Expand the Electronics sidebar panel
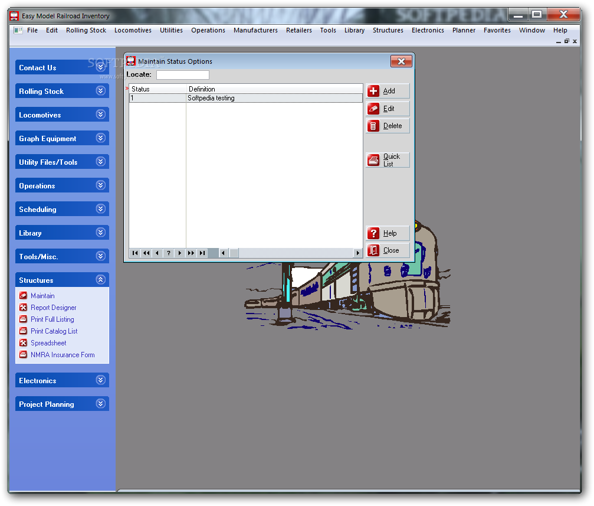The width and height of the screenshot is (594, 506). 100,380
